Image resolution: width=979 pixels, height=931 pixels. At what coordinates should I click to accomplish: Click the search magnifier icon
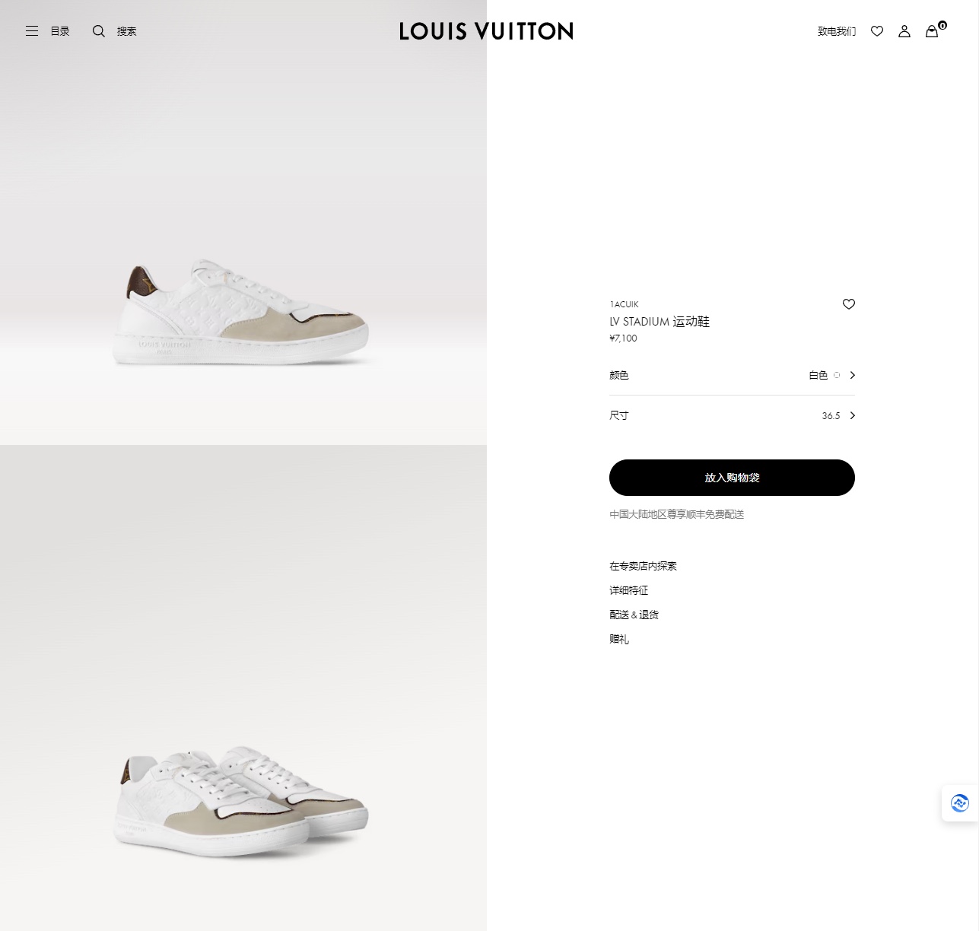click(99, 31)
